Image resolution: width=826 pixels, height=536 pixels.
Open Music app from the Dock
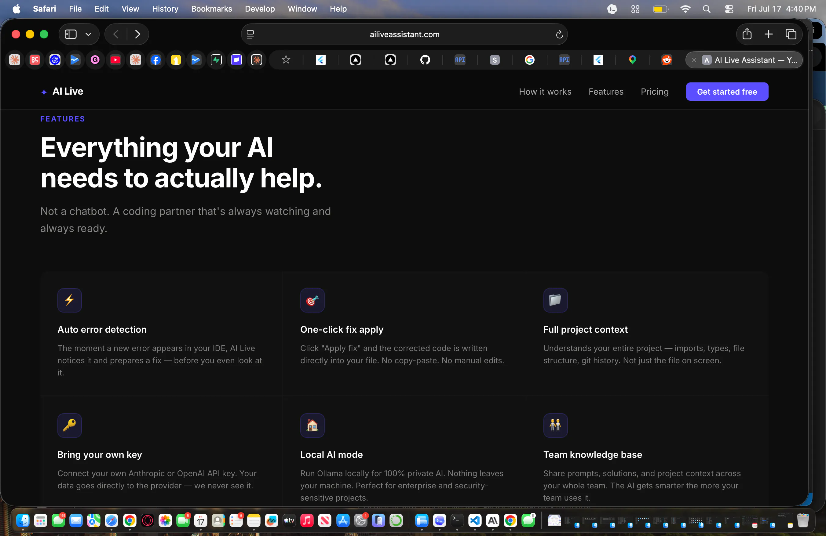coord(307,520)
